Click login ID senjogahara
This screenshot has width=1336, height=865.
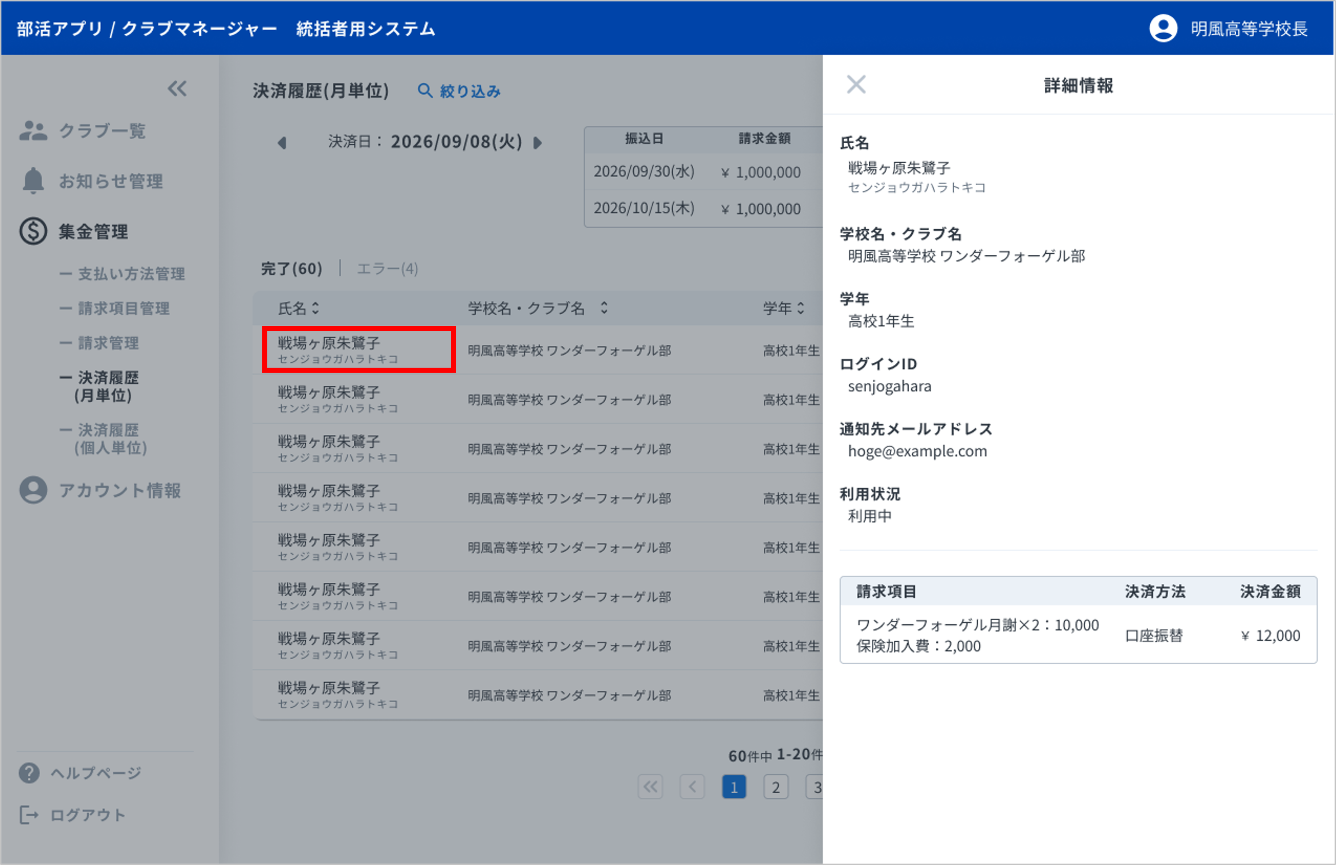(x=889, y=386)
